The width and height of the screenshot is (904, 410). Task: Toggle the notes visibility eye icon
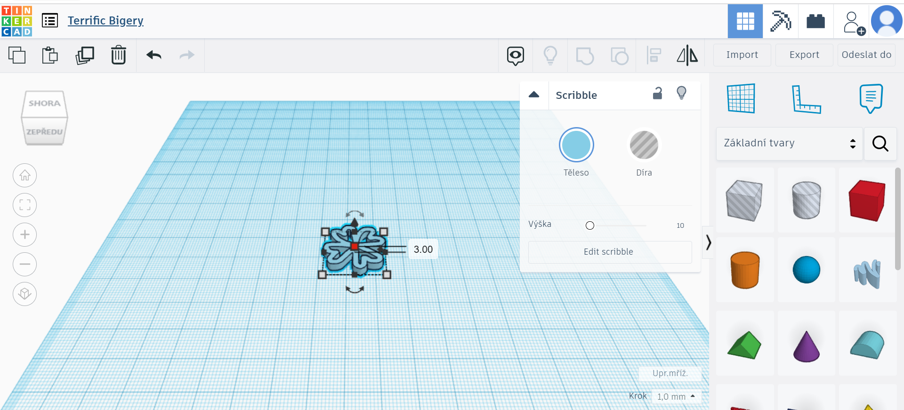516,56
